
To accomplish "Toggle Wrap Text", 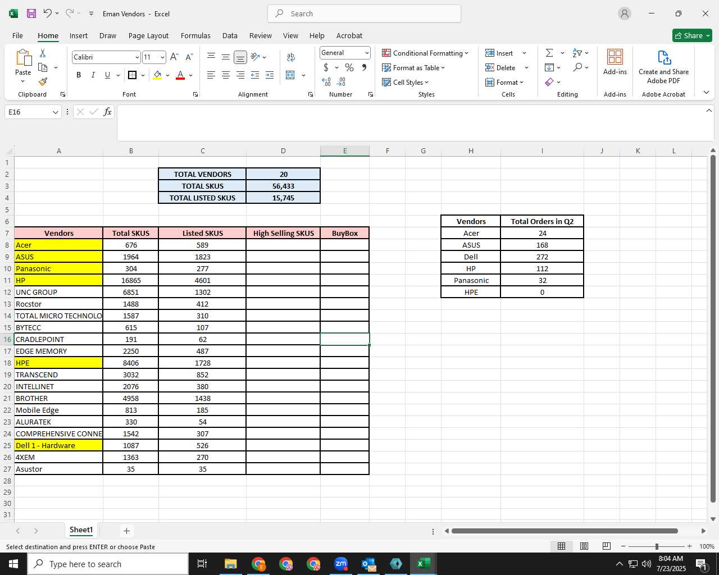I will [290, 57].
